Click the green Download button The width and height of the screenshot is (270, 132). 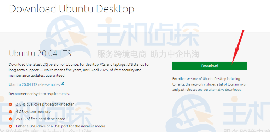point(210,66)
